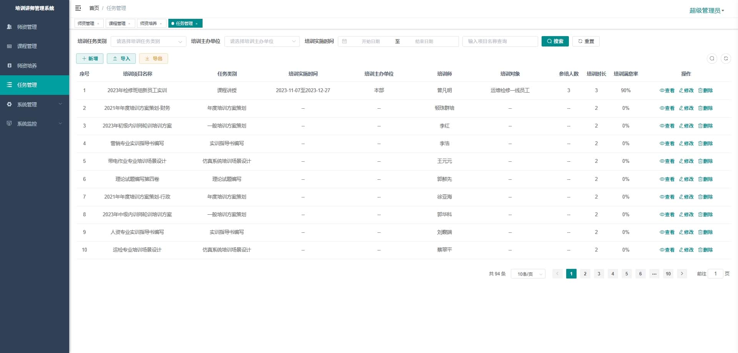Click the 2023-11-07至2023-12-27 date cell
Viewport: 738px width, 353px height.
[x=303, y=91]
